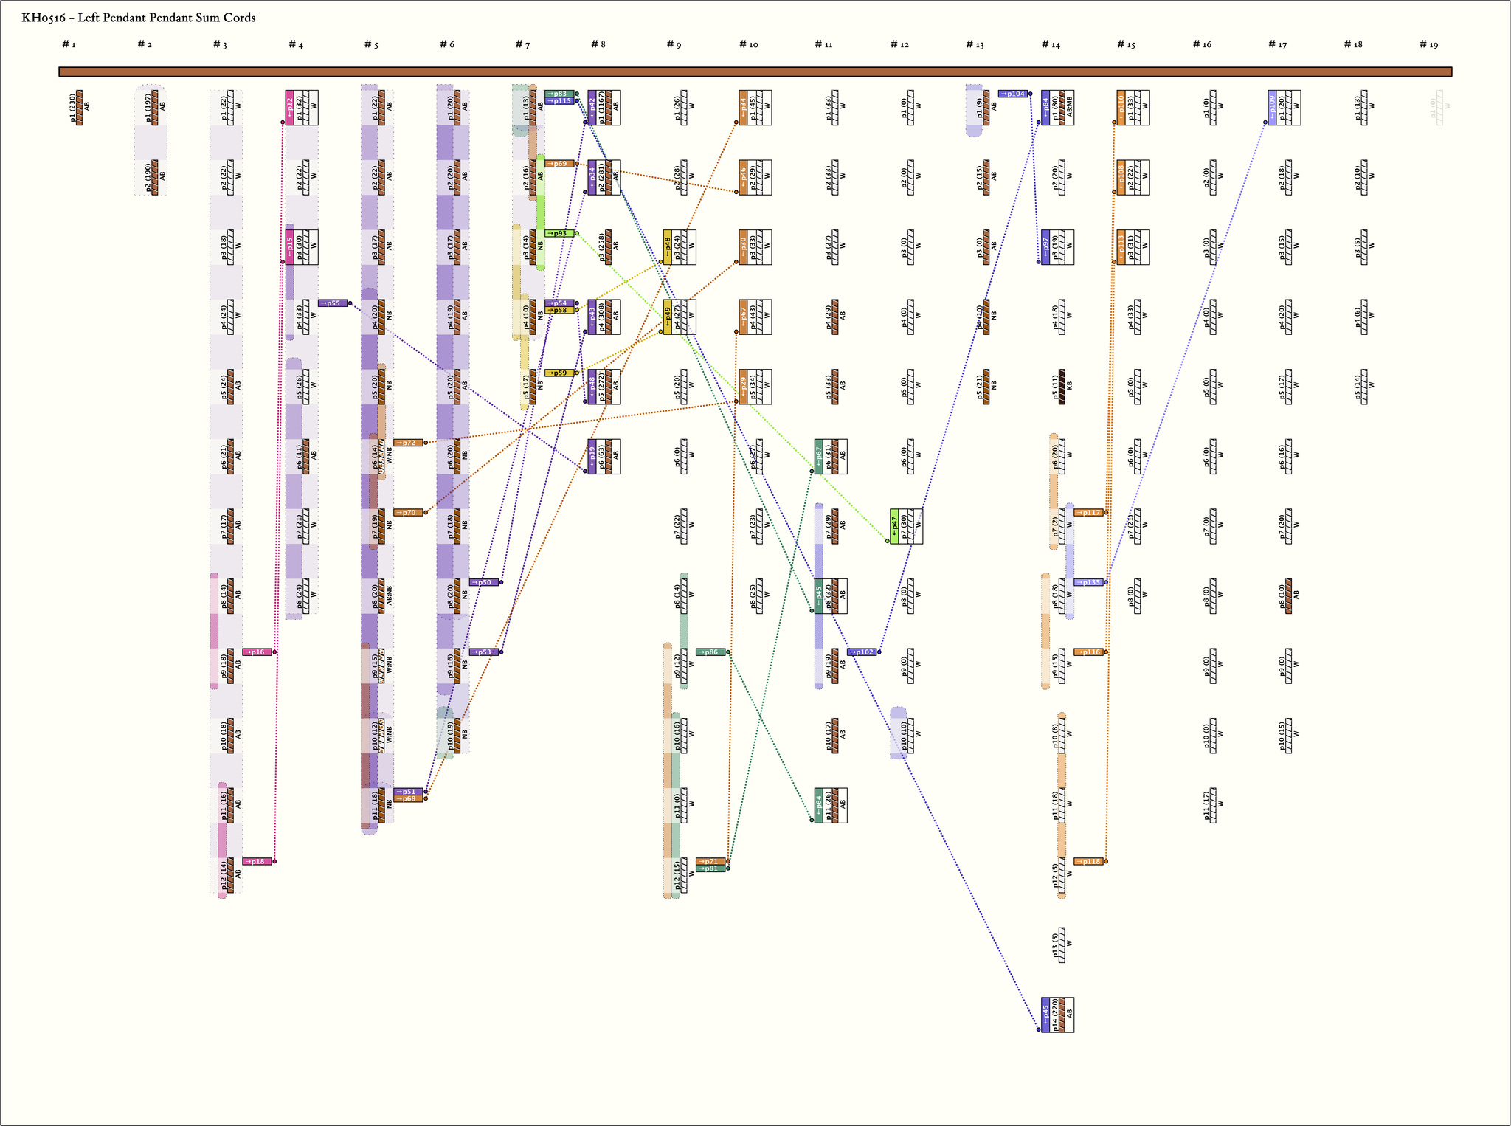Click the KH0516 Left Pendant title text
This screenshot has height=1126, width=1511.
pyautogui.click(x=138, y=18)
